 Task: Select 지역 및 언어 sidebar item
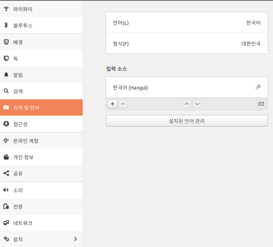[x=41, y=107]
